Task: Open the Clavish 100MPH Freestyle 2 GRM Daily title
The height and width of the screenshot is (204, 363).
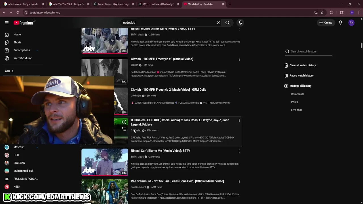Action: point(168,90)
